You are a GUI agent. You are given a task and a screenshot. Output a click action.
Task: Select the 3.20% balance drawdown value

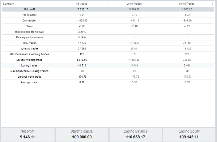[82, 32]
